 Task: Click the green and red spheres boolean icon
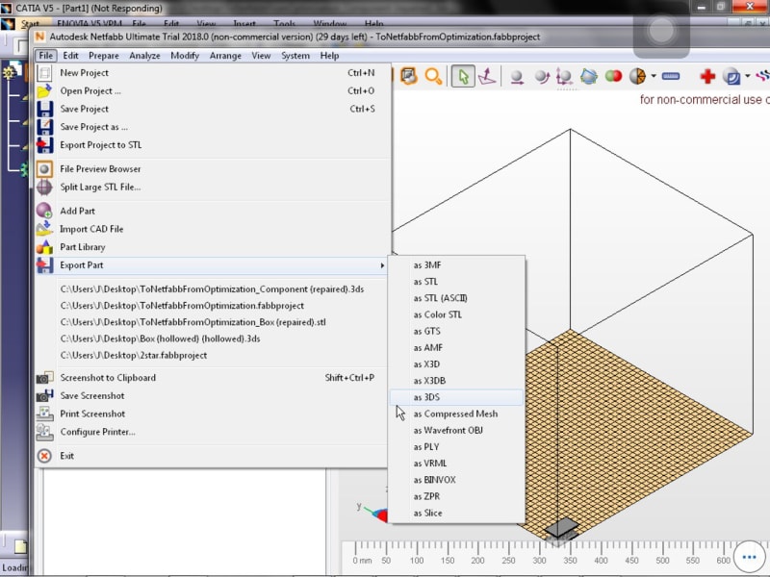[613, 76]
